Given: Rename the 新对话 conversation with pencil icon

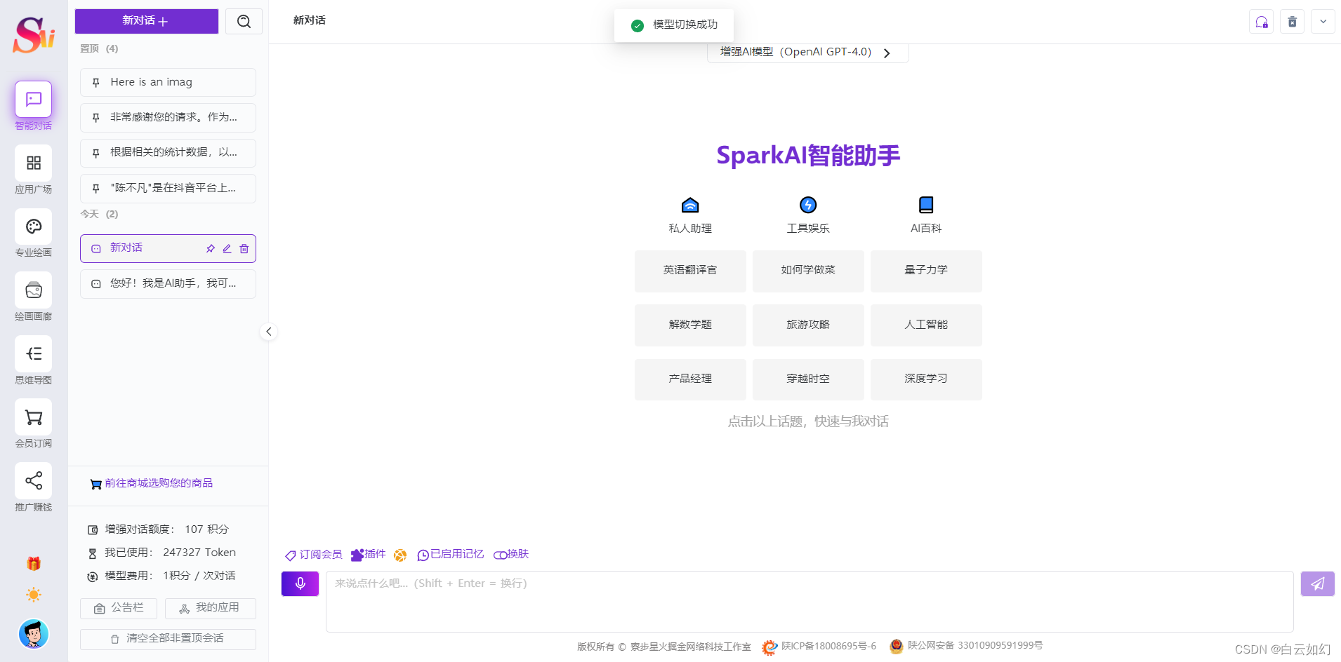Looking at the screenshot, I should [227, 248].
